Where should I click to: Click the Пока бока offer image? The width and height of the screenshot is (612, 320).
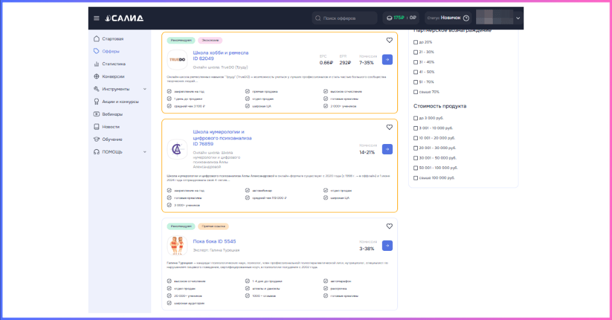click(x=178, y=246)
